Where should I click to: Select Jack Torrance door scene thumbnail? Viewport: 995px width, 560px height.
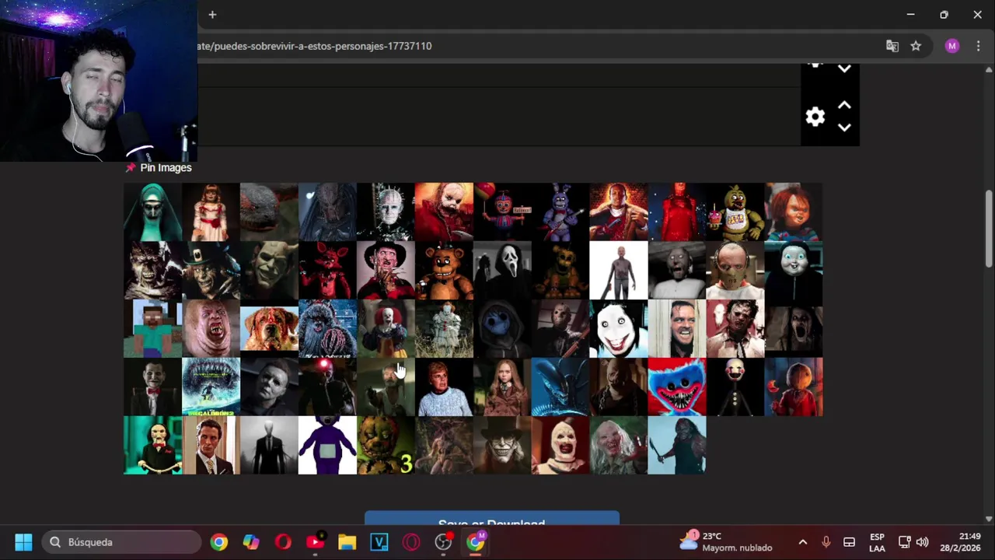pos(677,328)
